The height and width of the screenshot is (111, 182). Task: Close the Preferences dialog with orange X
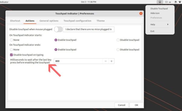141,14
